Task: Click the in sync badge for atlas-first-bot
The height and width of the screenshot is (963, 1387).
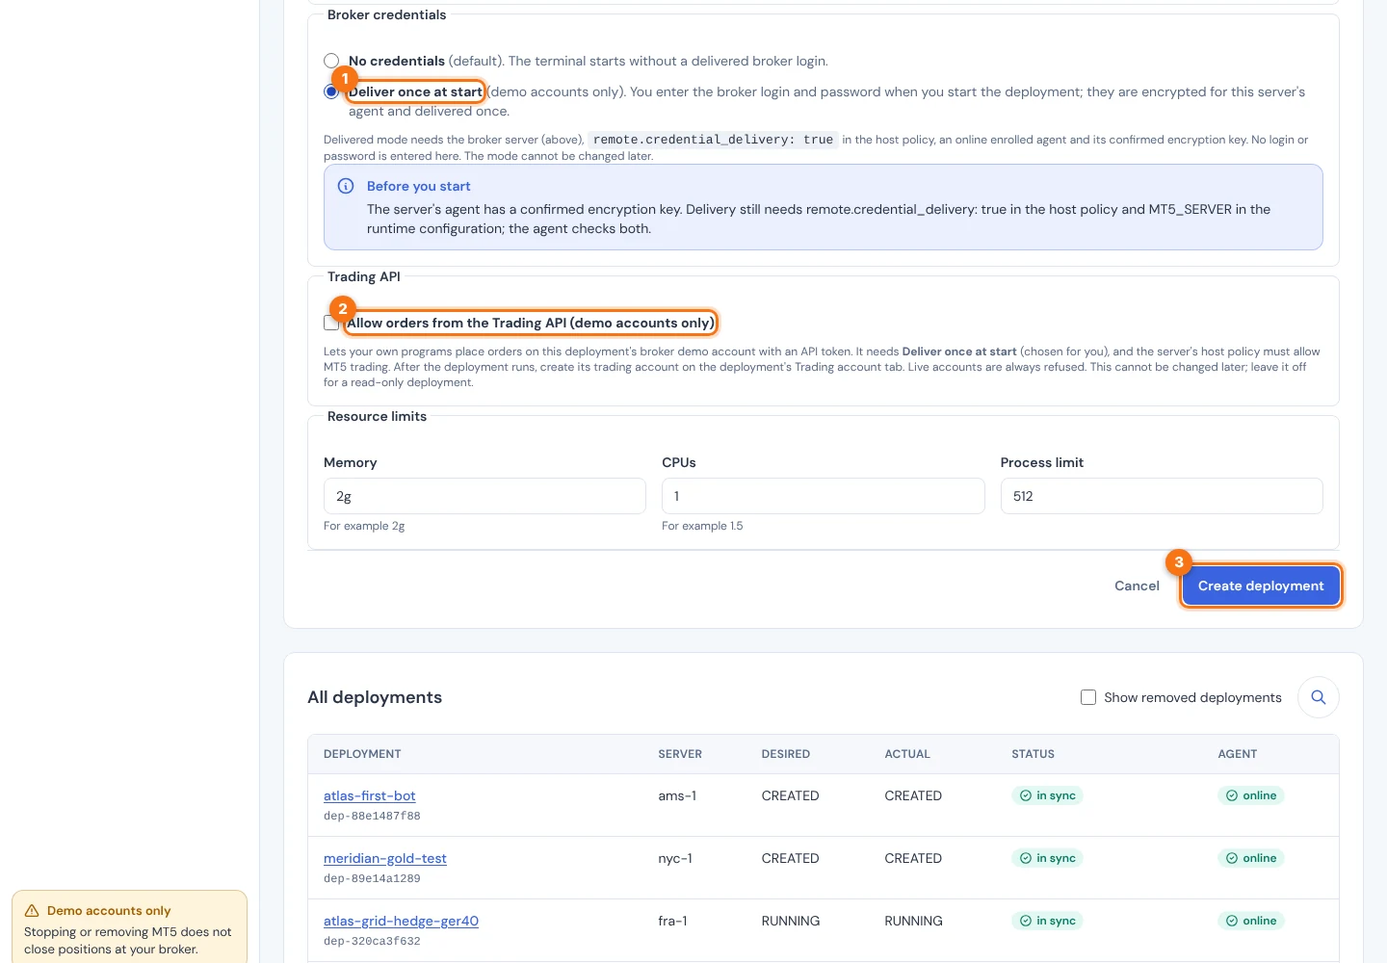Action: click(x=1048, y=795)
